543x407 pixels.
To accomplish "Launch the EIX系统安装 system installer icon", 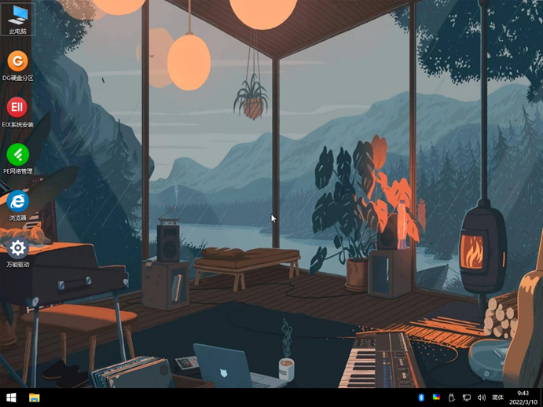I will [17, 107].
